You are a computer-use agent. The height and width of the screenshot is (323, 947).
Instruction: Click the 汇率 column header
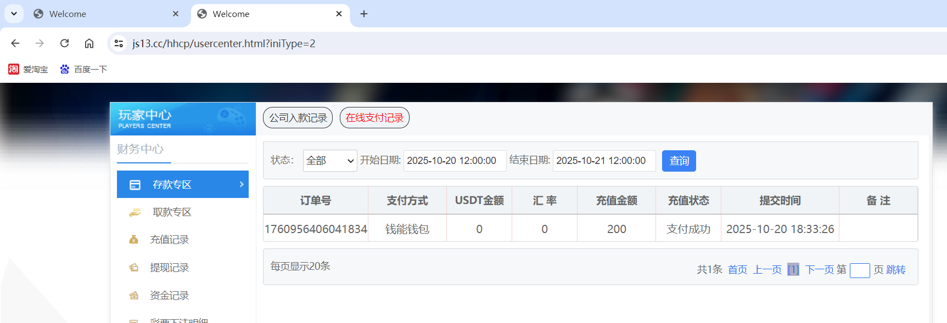[x=545, y=201]
